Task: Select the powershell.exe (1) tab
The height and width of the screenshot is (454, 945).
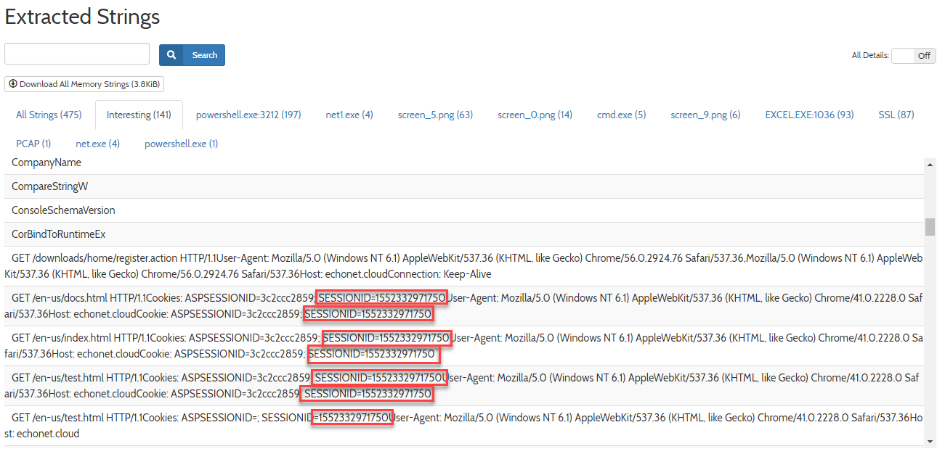Action: click(181, 144)
